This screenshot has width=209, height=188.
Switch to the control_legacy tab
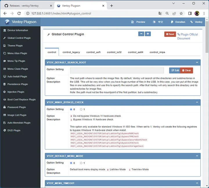coord(71,52)
